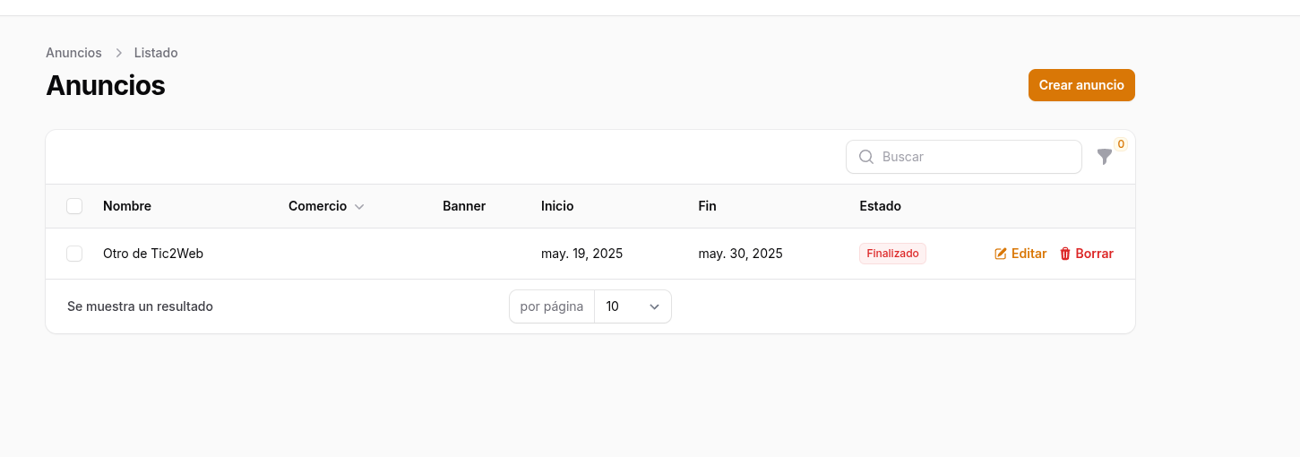Image resolution: width=1300 pixels, height=457 pixels.
Task: Click the Listado breadcrumb item
Action: point(156,53)
